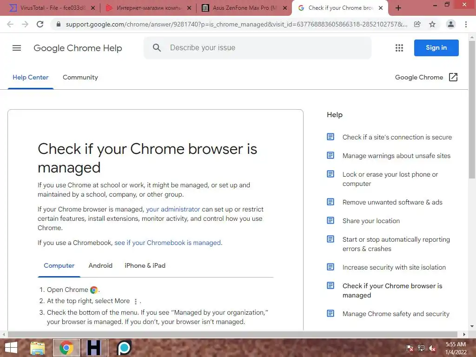Click the Chrome taskbar icon

[x=66, y=348]
